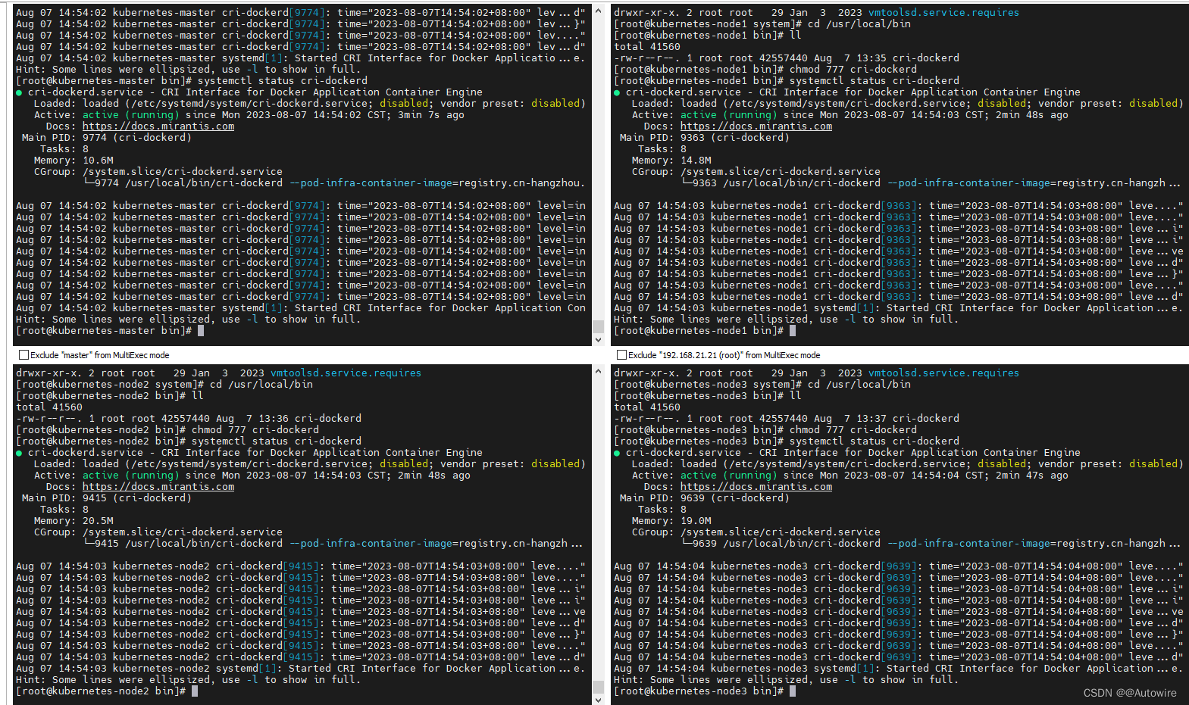Click the "3min 7s ago" Active line in master
This screenshot has height=705, width=1189.
(249, 115)
